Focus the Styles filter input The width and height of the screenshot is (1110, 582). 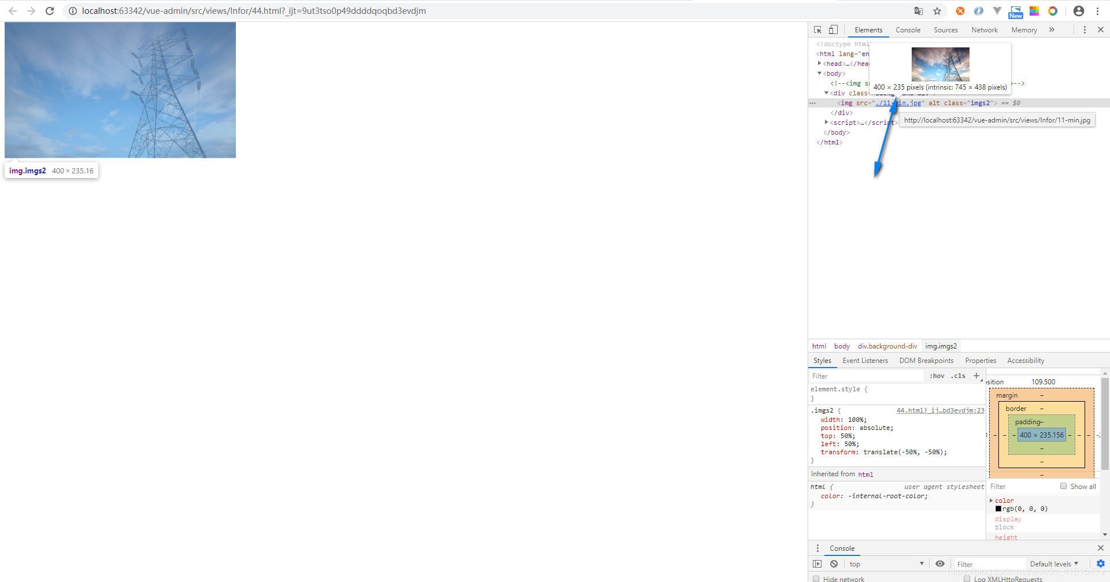[x=866, y=376]
